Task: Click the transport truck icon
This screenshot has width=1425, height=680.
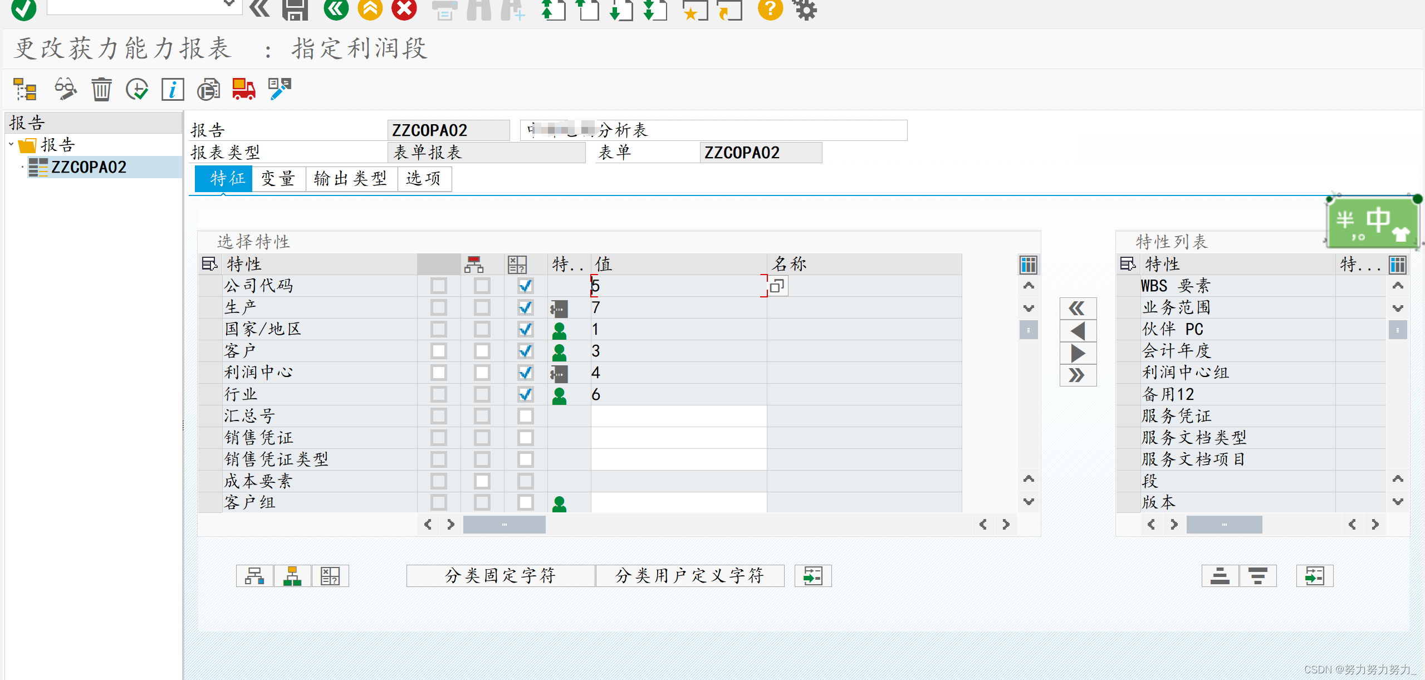Action: point(243,89)
